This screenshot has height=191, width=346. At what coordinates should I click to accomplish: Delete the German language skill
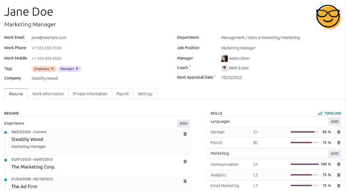coord(338,132)
